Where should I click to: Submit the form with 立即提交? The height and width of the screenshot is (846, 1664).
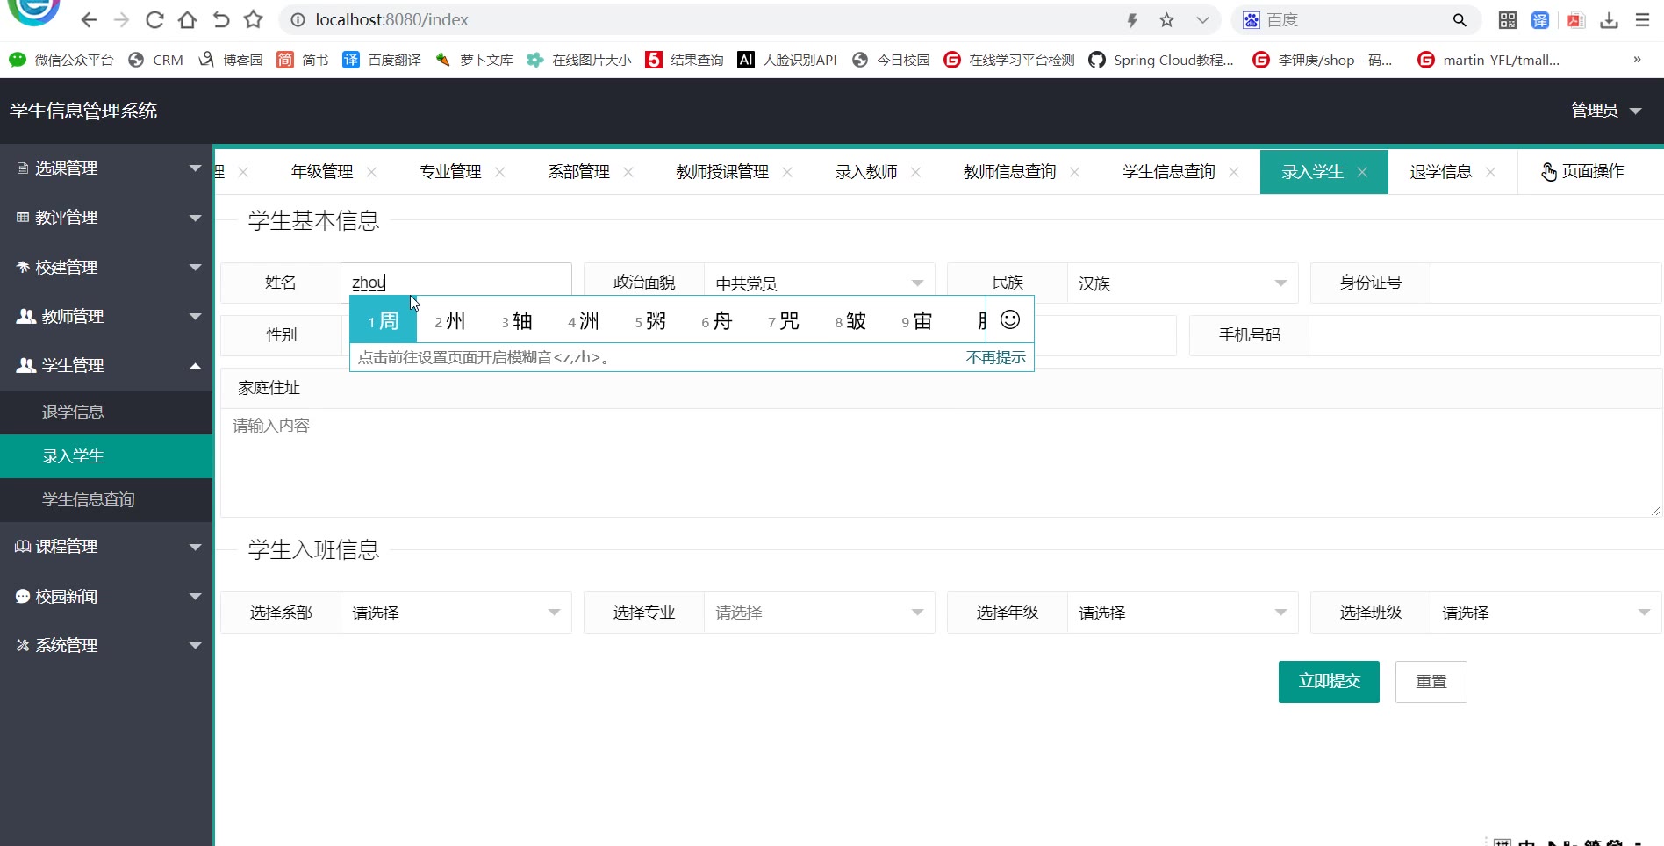(1329, 682)
